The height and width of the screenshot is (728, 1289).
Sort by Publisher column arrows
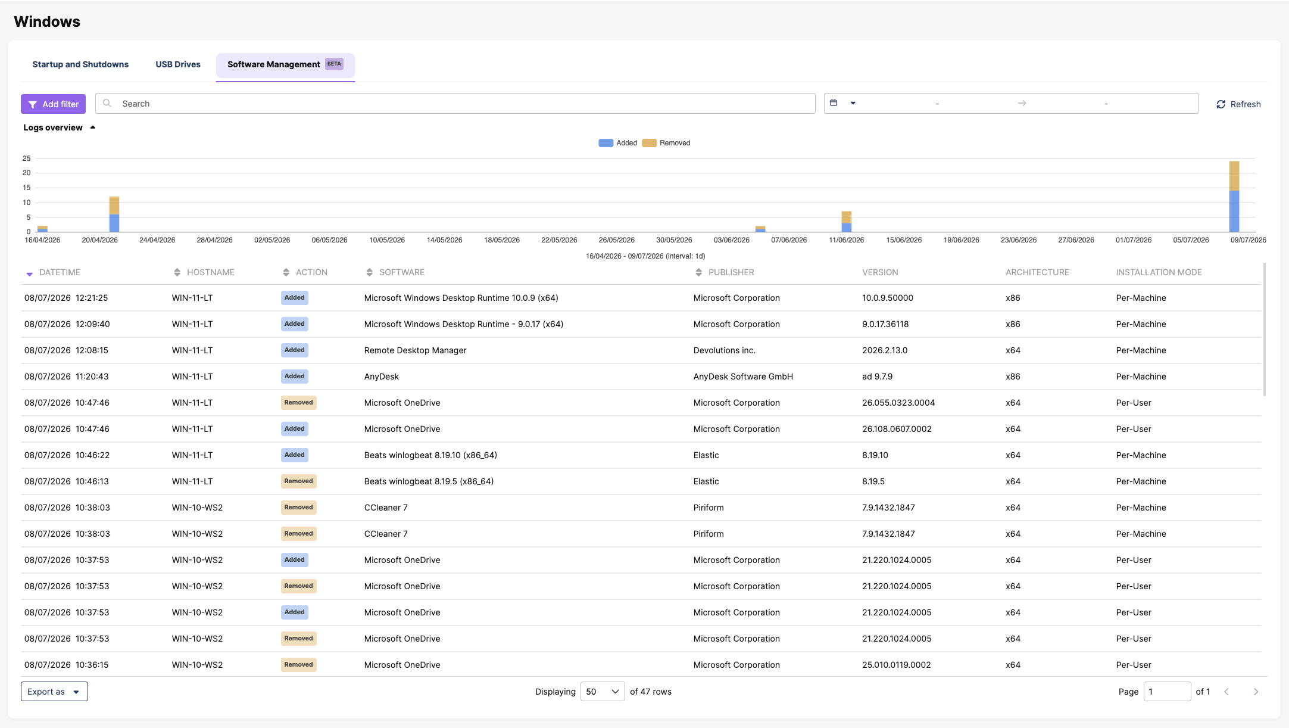tap(698, 272)
